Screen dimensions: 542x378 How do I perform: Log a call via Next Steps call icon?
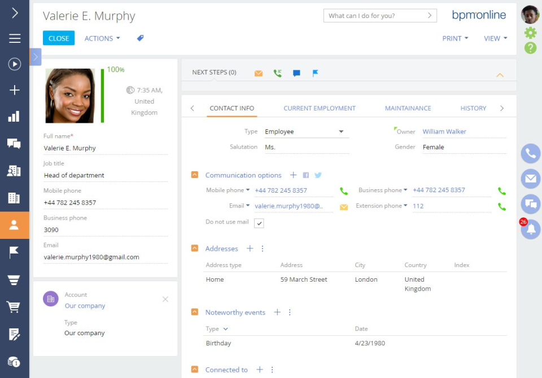277,72
